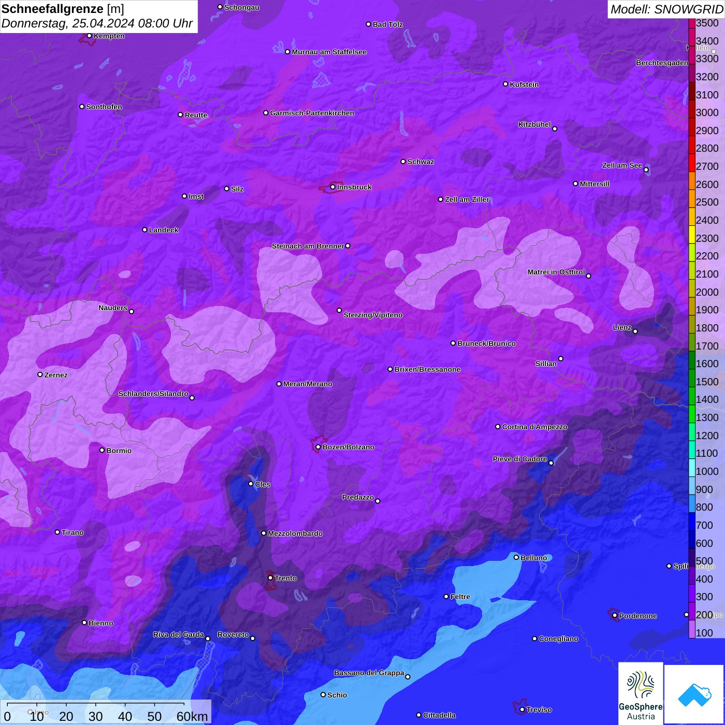
Task: Select the 2300 m yellow legend swatch
Action: coord(692,234)
